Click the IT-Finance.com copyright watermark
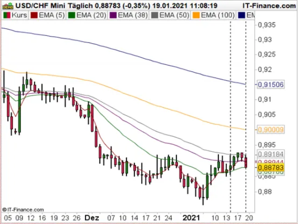The height and width of the screenshot is (224, 298). coord(23,209)
